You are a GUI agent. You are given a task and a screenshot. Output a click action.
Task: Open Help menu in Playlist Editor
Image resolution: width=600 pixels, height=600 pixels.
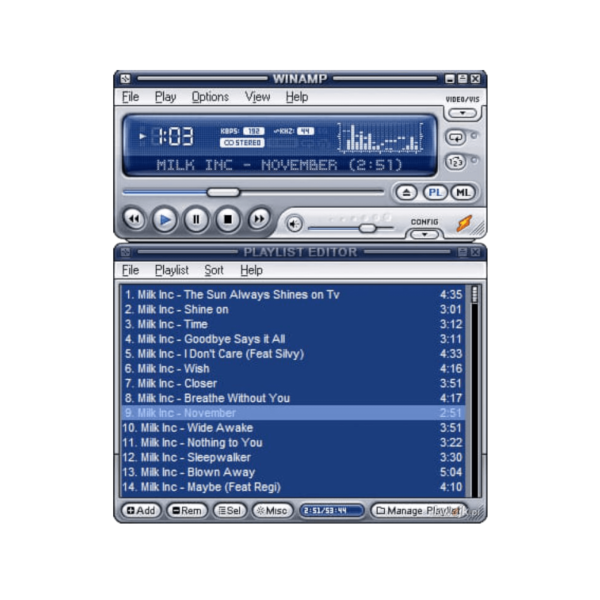tap(251, 270)
